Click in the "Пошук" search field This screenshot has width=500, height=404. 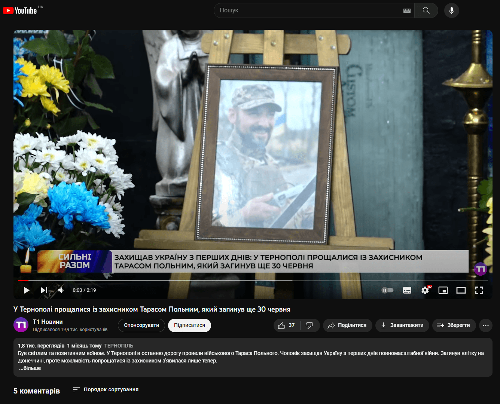click(307, 10)
